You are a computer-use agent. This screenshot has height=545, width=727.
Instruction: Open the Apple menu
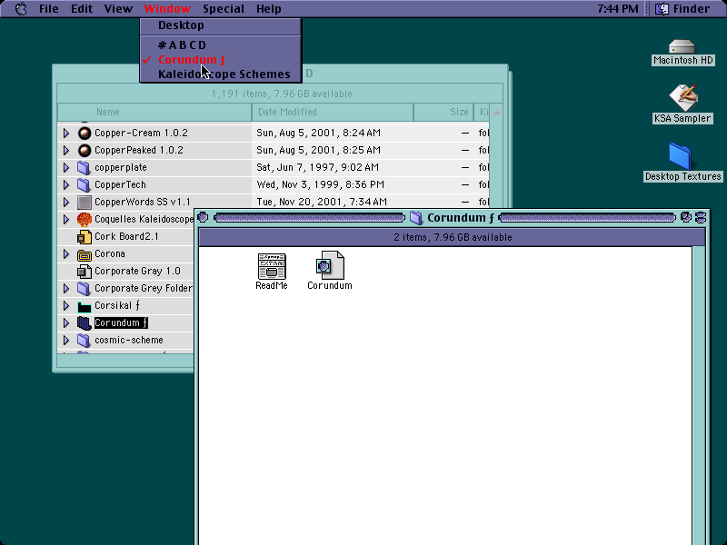21,9
